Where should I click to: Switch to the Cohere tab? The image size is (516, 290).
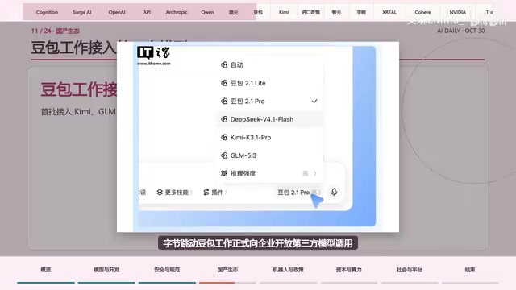[422, 12]
